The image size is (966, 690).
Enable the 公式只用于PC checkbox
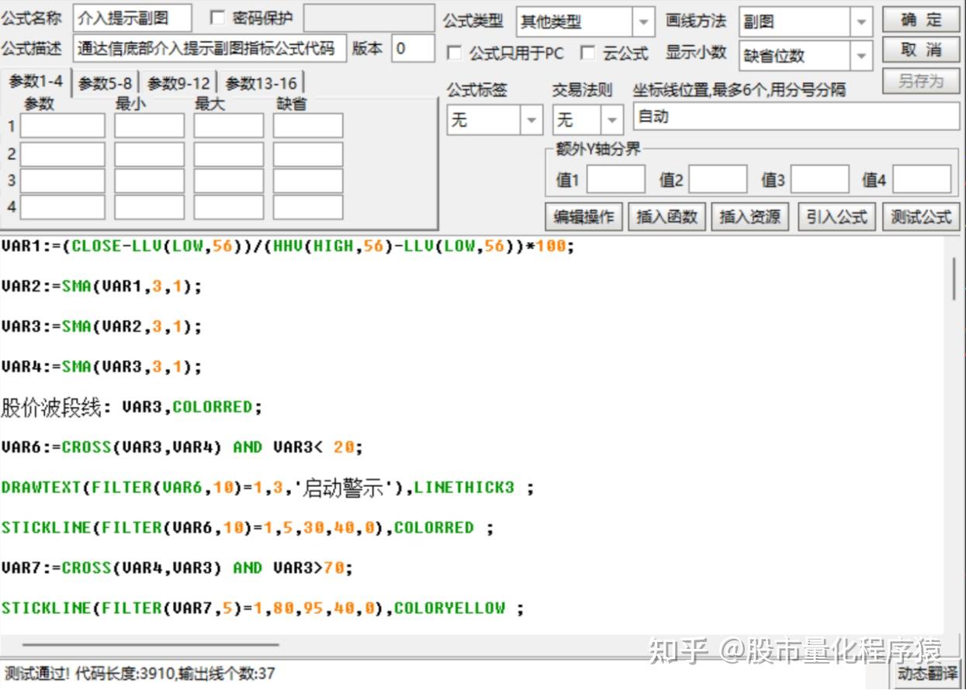pos(455,53)
